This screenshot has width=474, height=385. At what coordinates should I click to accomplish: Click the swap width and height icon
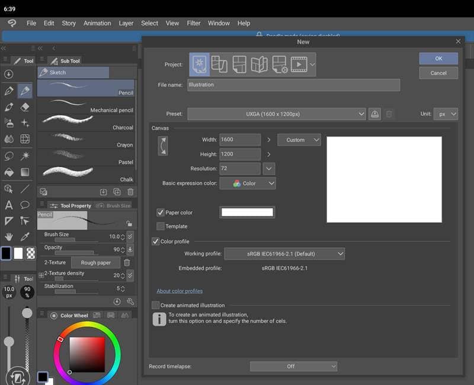coord(163,145)
